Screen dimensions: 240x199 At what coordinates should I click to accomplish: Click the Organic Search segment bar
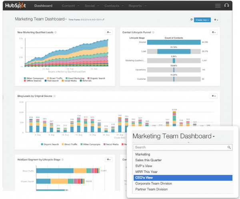60,181
